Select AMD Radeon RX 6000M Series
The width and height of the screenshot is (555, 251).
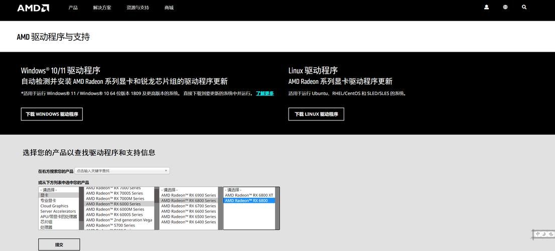click(x=119, y=209)
